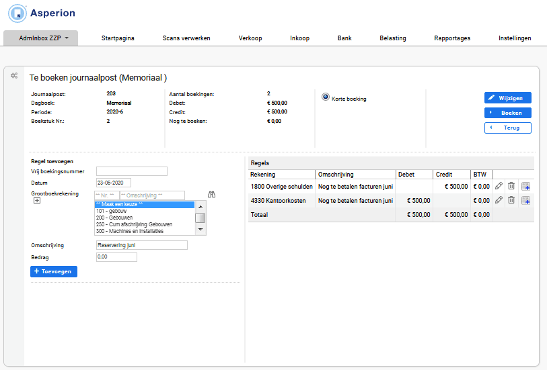Image resolution: width=547 pixels, height=370 pixels.
Task: Click account list scroll up arrow
Action: 200,207
